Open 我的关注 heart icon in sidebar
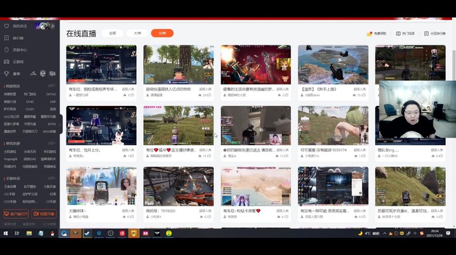 pyautogui.click(x=6, y=26)
